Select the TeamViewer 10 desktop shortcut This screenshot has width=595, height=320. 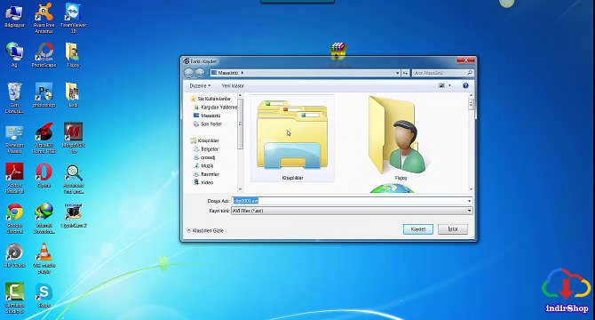[73, 18]
